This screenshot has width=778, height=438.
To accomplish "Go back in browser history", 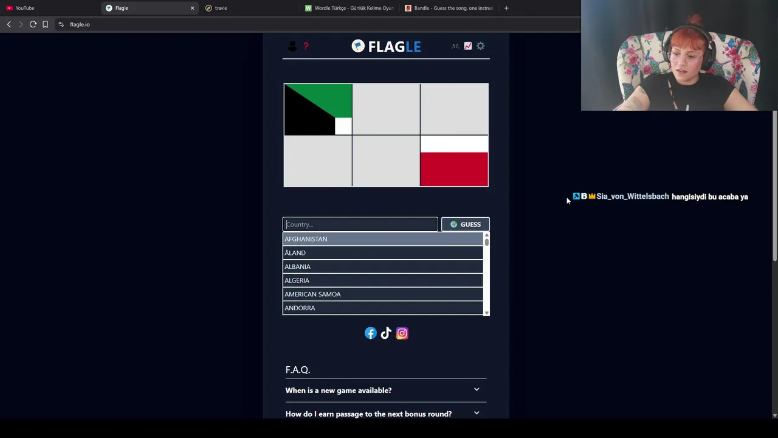I will (9, 24).
